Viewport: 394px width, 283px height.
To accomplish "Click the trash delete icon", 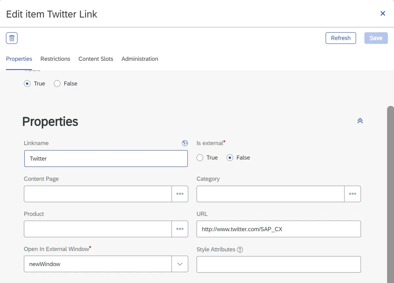I will point(12,38).
